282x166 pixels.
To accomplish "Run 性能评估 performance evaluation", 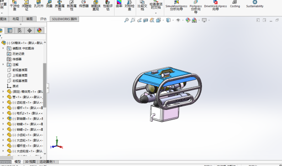I will (108, 5).
